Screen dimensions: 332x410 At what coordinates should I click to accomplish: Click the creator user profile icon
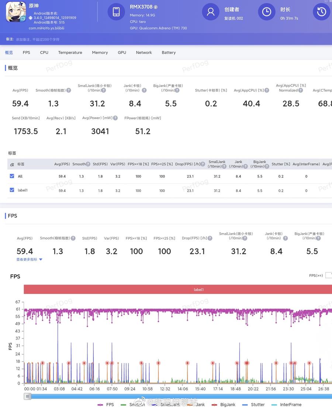[x=211, y=12]
